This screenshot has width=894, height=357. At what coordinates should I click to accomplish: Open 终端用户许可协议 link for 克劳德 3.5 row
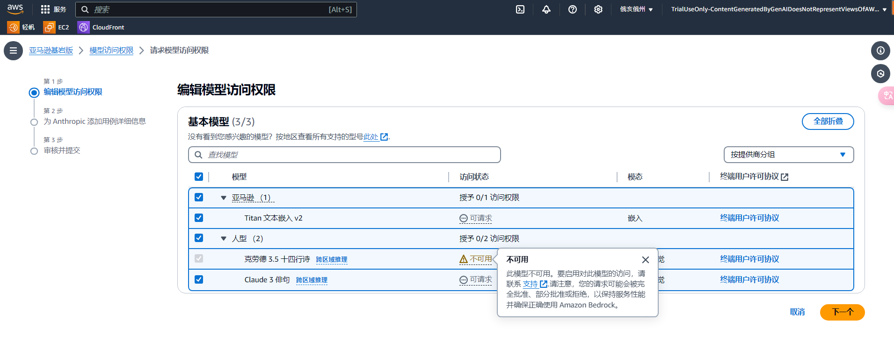click(749, 259)
